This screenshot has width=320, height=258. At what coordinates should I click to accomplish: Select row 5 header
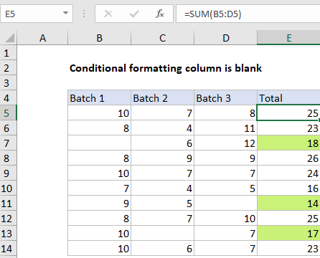tap(8, 113)
